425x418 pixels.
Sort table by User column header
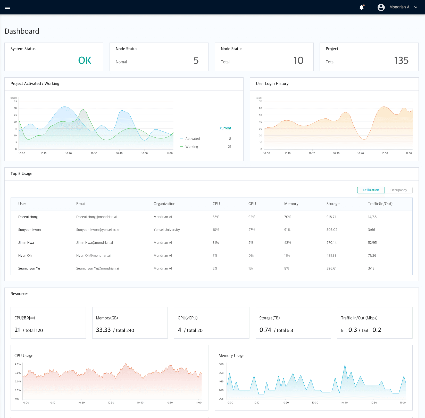(x=22, y=204)
